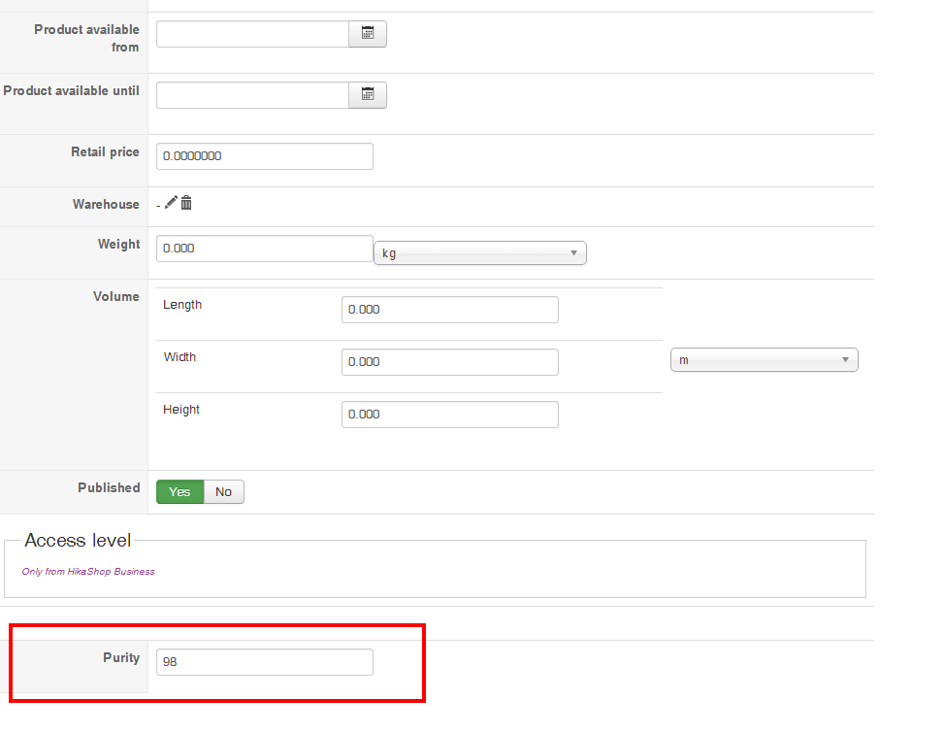The height and width of the screenshot is (732, 944).
Task: Click the 'Volume' label
Action: [116, 296]
